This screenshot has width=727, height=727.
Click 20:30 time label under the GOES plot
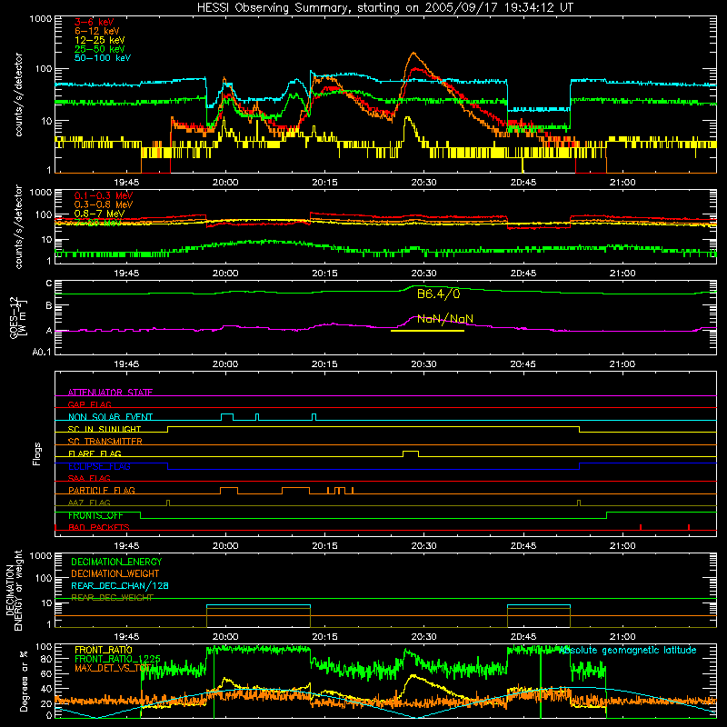pyautogui.click(x=423, y=364)
